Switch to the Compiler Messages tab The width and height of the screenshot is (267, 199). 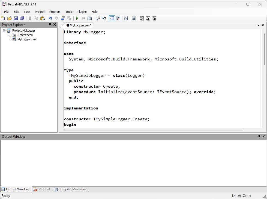click(x=70, y=189)
